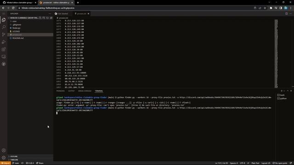The image size is (294, 165).
Task: Select the TERMINAL panel tab
Action: (99, 91)
